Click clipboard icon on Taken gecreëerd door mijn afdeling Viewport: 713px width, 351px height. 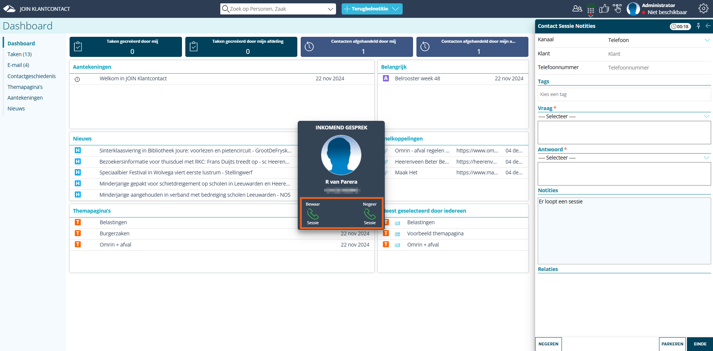point(194,46)
